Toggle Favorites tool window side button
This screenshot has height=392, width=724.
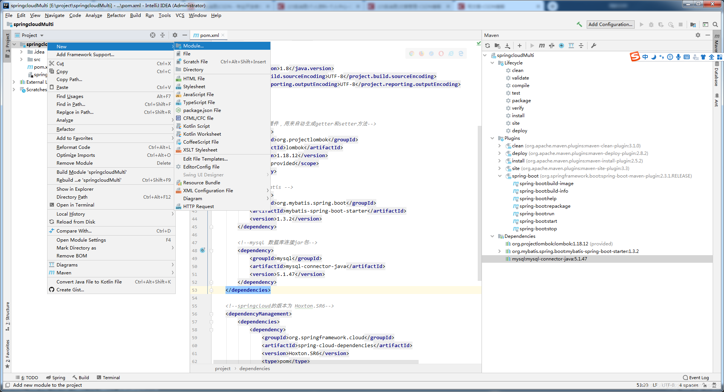7,354
